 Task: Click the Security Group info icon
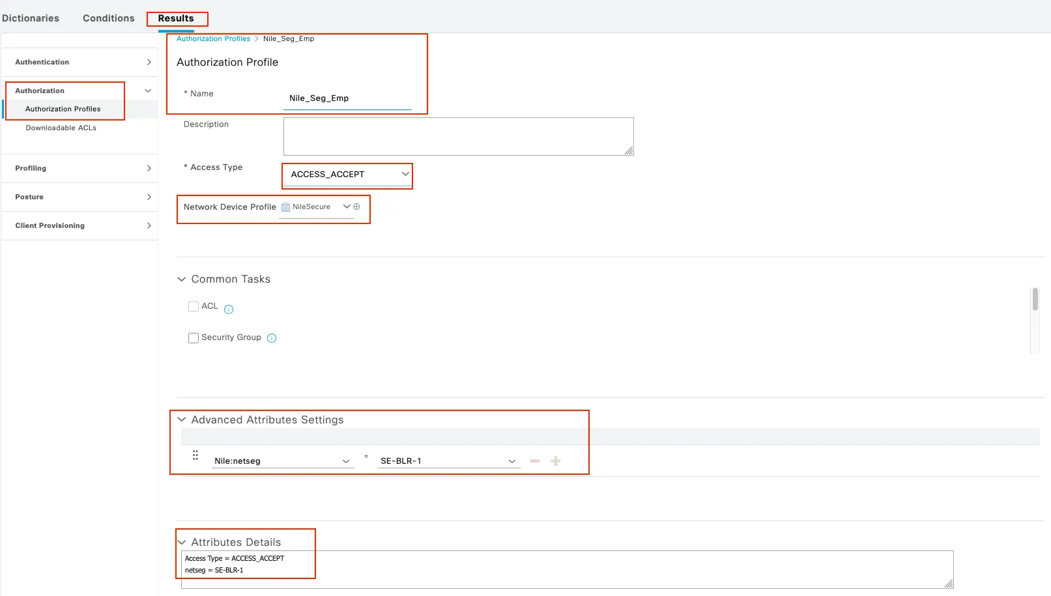click(x=272, y=338)
